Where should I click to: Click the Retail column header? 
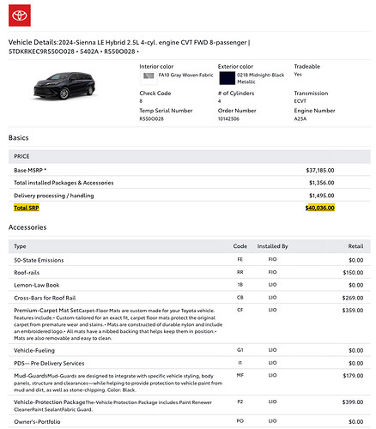355,246
